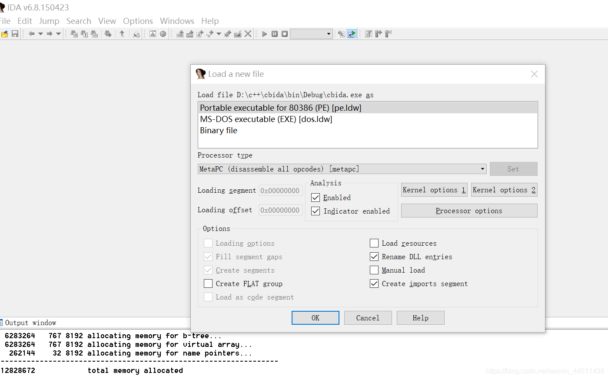Screen dimensions: 608x379
Task: Click the text search binoculars icon
Action: pos(84,34)
